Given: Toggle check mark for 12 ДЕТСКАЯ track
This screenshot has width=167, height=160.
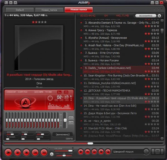Looking at the screenshot, I should pos(81,91).
